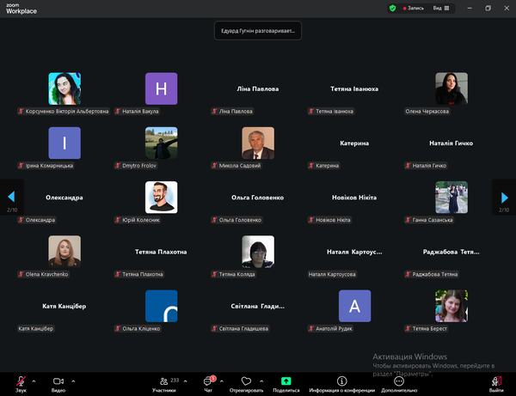This screenshot has width=516, height=396.
Task: Click the green Поделиться share screen icon
Action: click(286, 381)
